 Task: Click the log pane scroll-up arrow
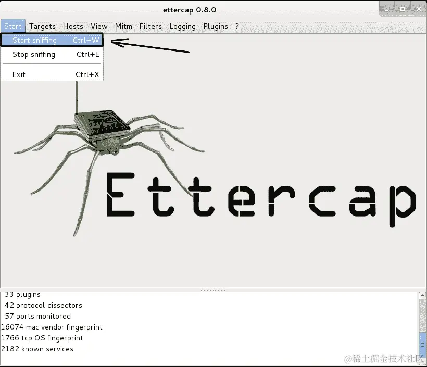tap(422, 295)
